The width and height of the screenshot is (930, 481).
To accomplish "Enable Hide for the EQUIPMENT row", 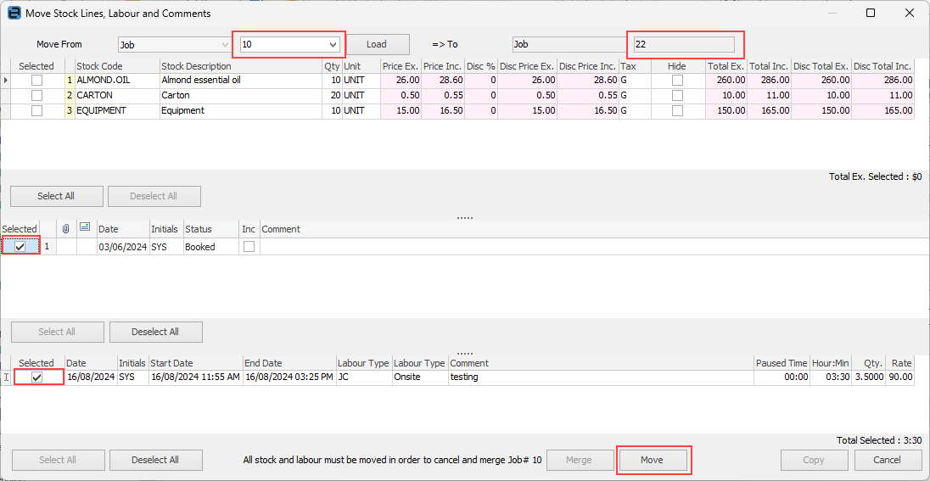I will (677, 111).
